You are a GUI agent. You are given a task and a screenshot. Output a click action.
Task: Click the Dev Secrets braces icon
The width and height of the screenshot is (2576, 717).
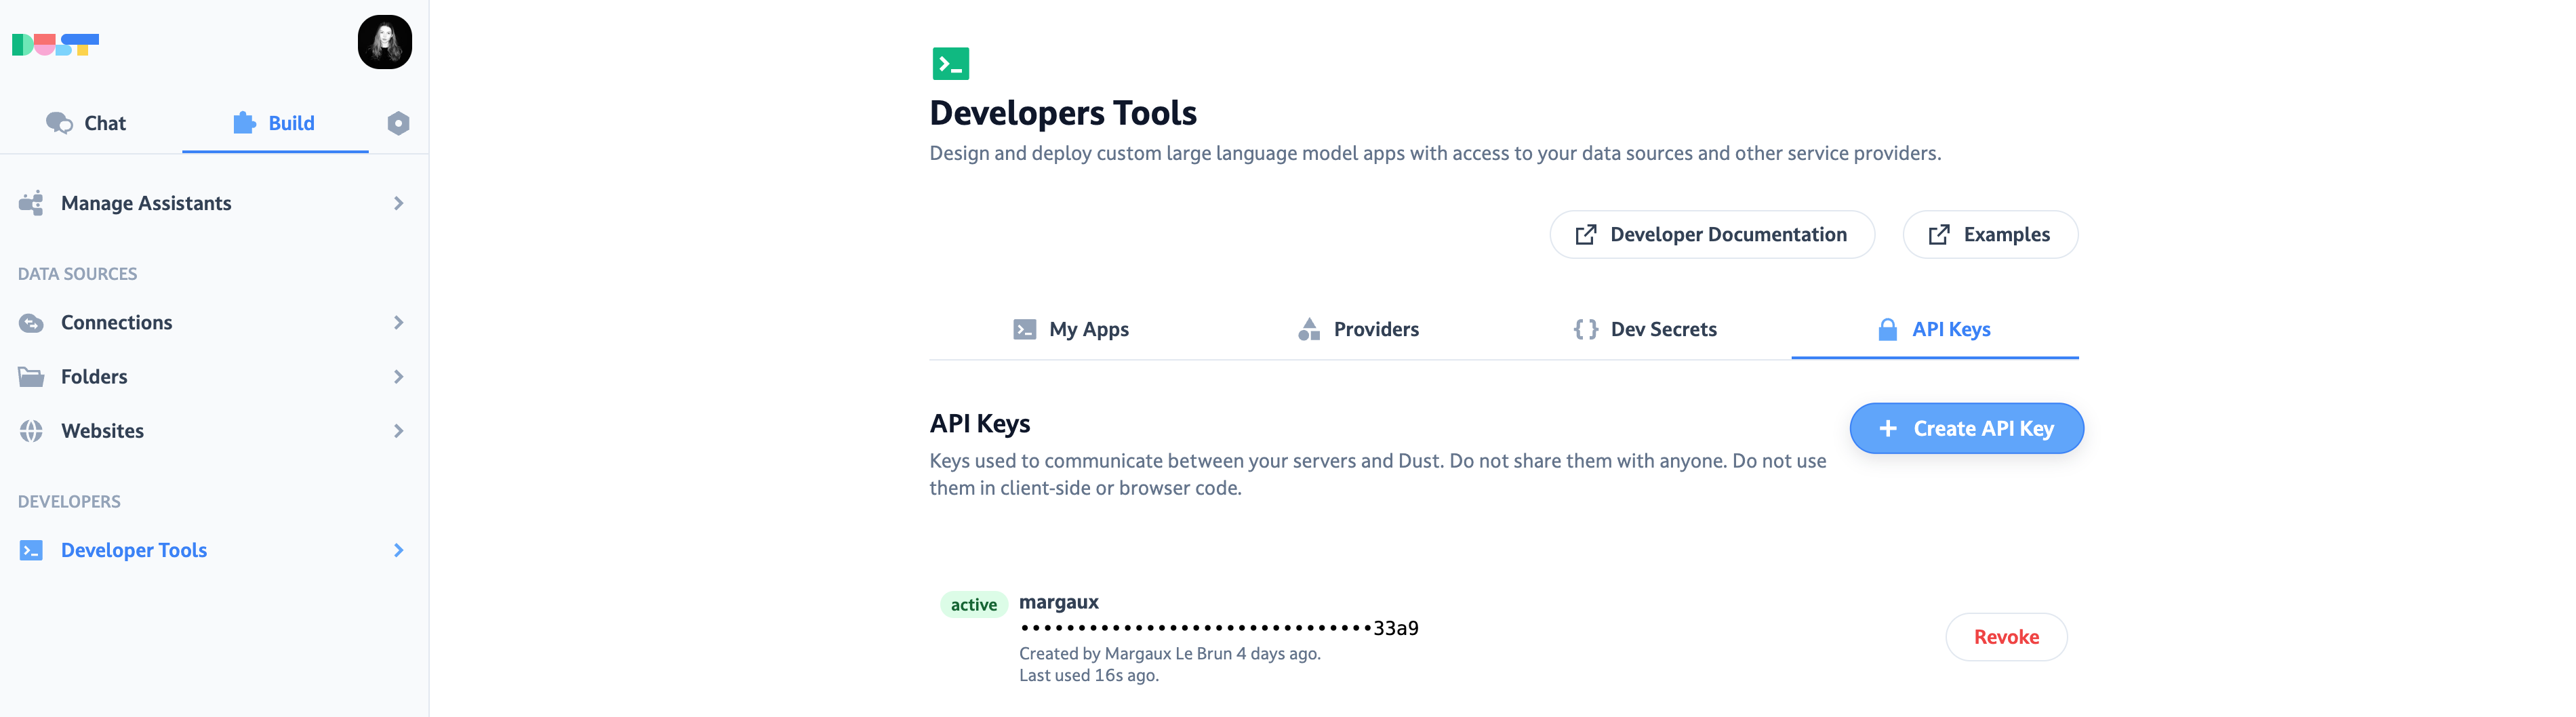click(1585, 329)
